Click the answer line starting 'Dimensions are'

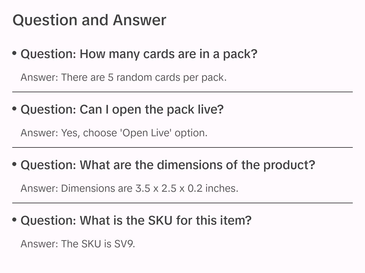(x=129, y=188)
